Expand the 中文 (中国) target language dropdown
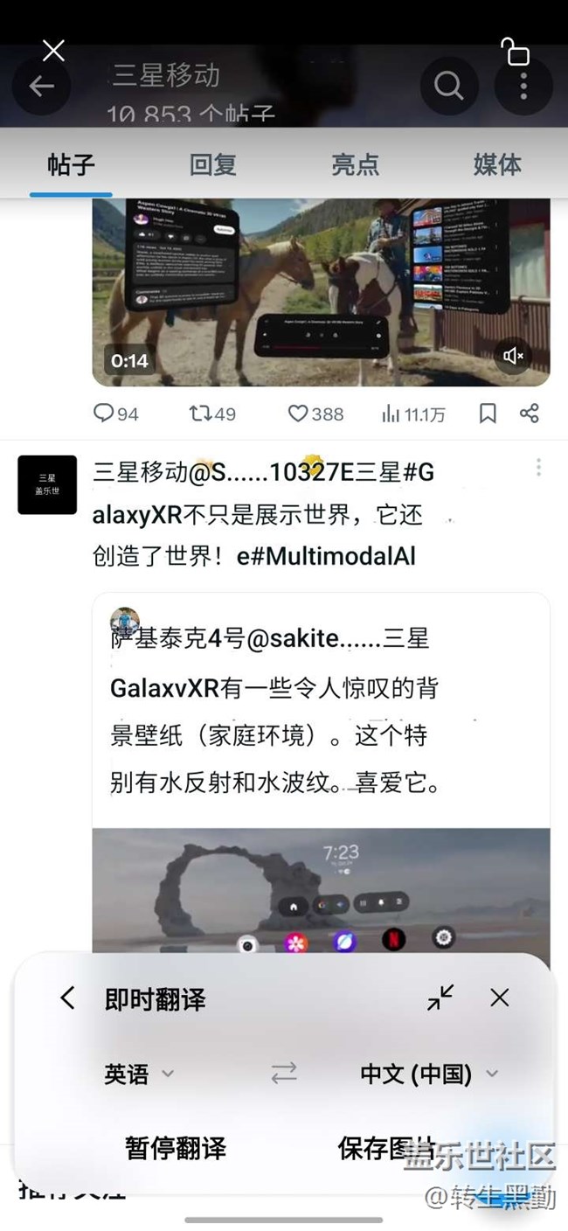This screenshot has width=568, height=1231. [x=429, y=1074]
